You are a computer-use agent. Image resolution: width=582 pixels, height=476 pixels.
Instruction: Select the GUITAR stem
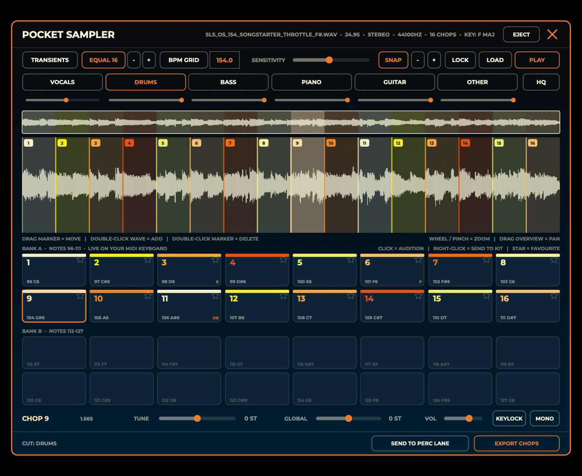pyautogui.click(x=395, y=82)
